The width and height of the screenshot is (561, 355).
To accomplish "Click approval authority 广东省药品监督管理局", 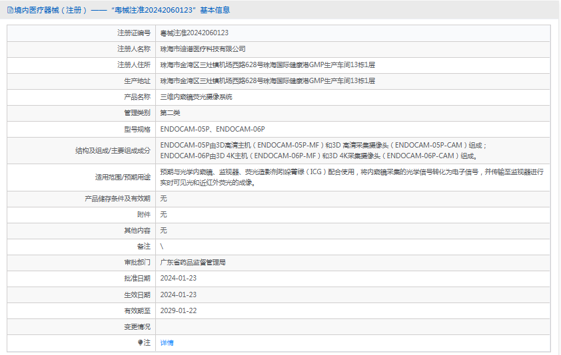I will (193, 263).
